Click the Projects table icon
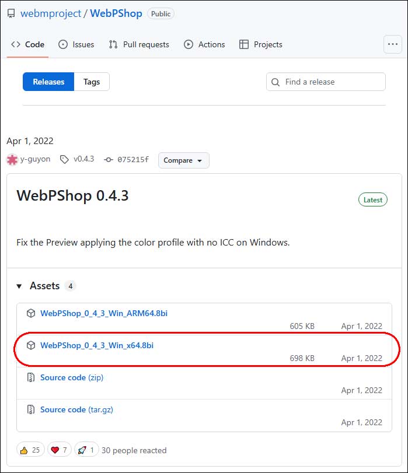This screenshot has width=408, height=473. point(243,44)
